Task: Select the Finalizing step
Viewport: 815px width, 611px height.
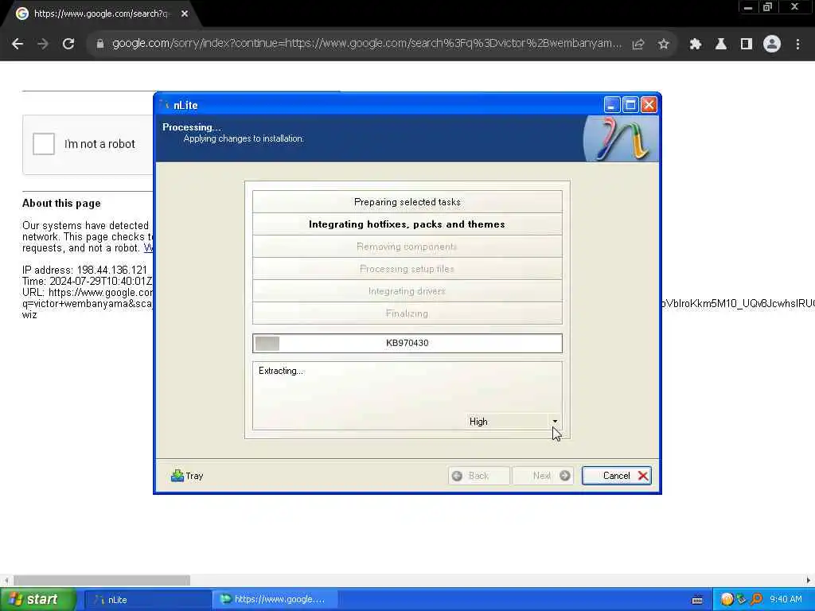Action: (407, 313)
